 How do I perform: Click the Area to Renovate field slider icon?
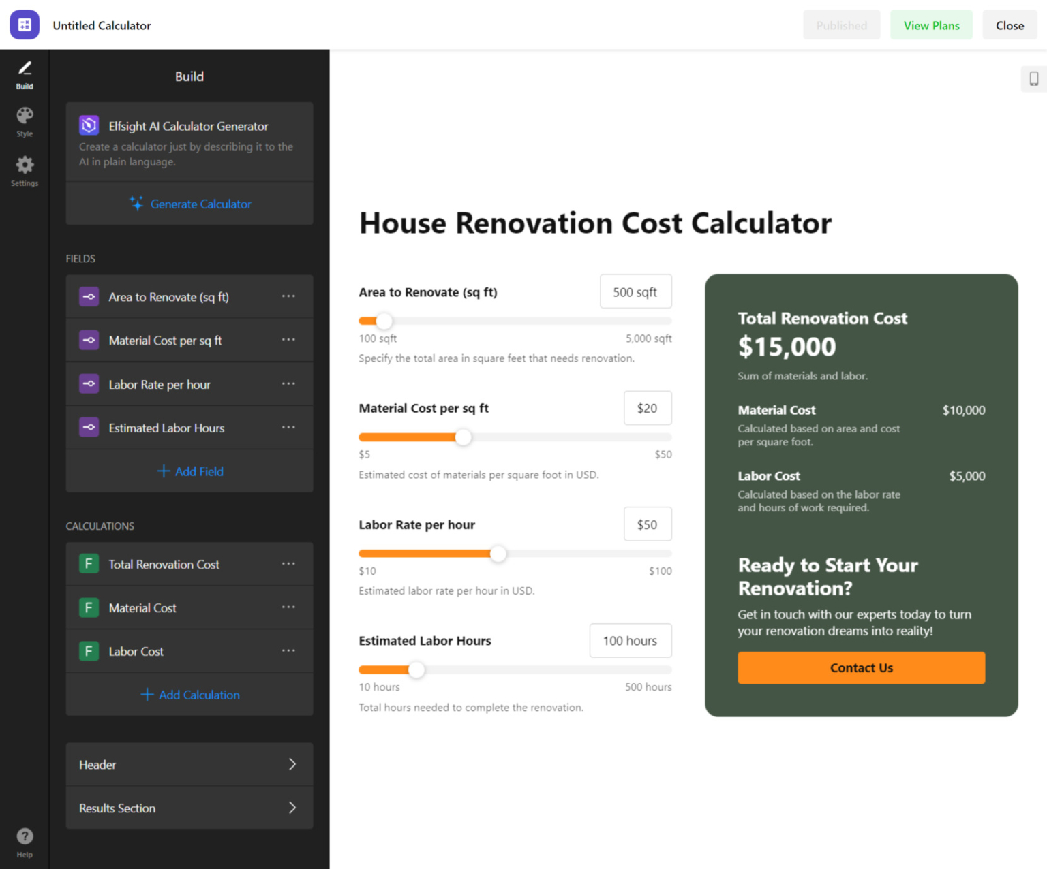pyautogui.click(x=89, y=296)
